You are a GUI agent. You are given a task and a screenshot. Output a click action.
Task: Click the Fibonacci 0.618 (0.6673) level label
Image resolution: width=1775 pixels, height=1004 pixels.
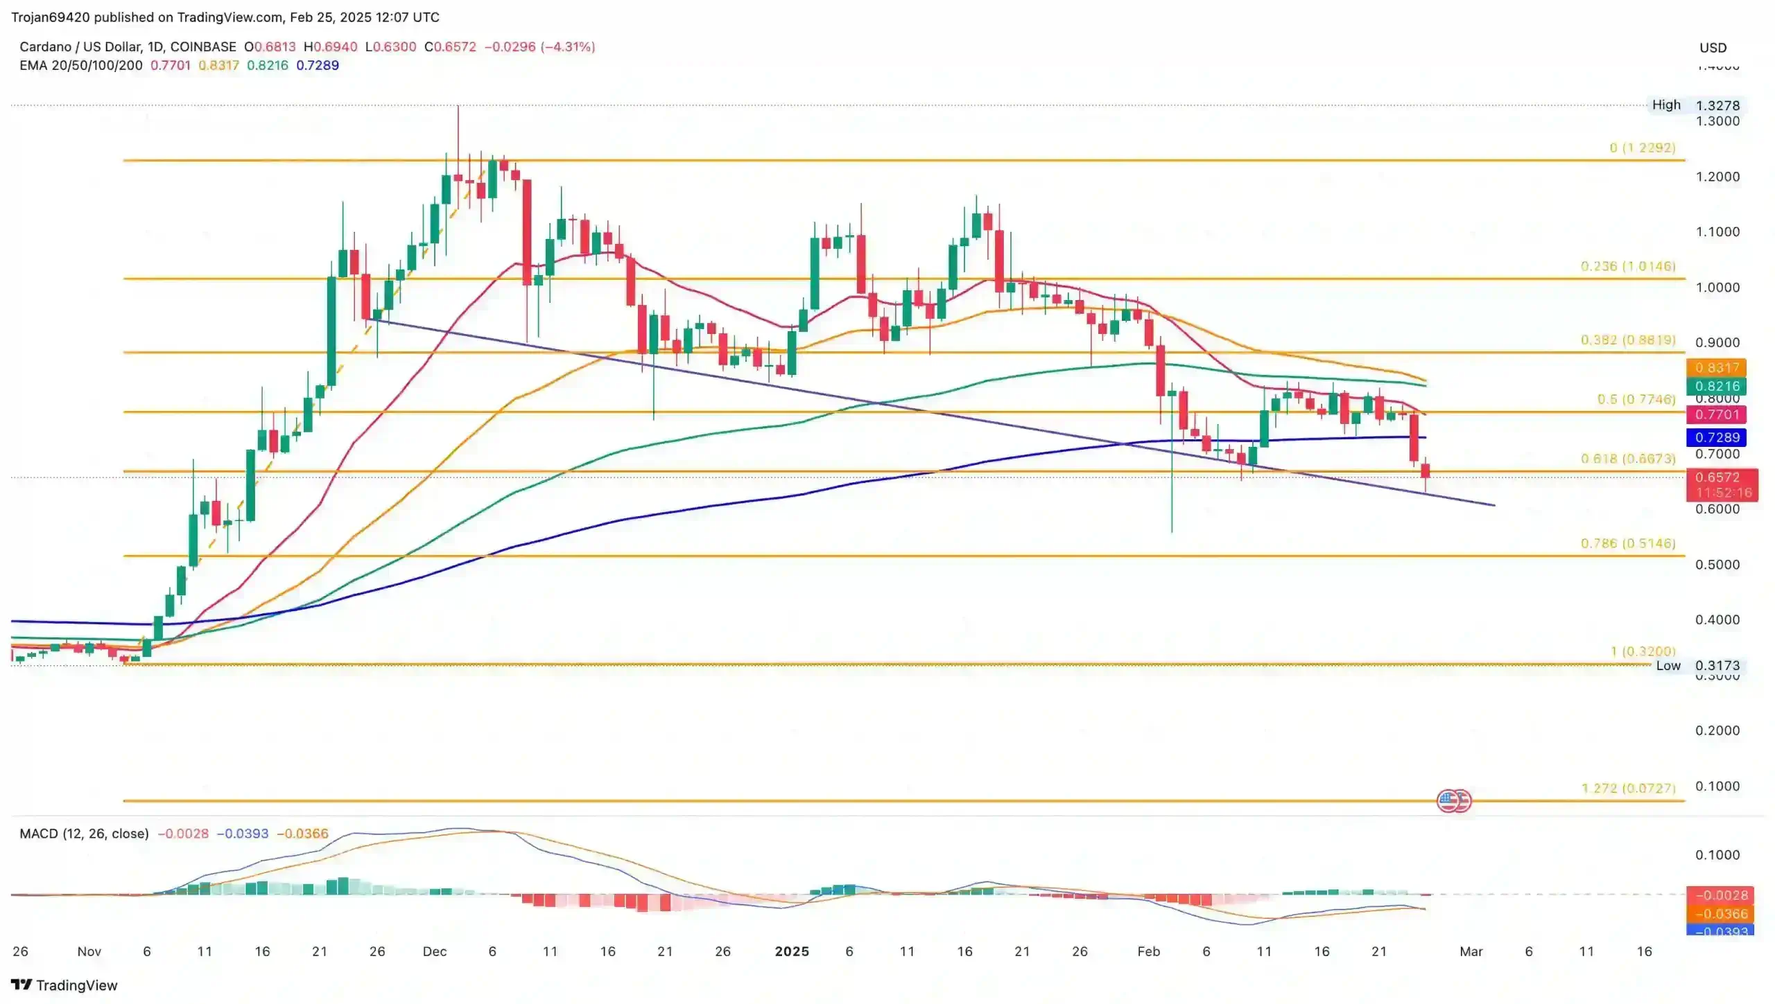coord(1627,459)
